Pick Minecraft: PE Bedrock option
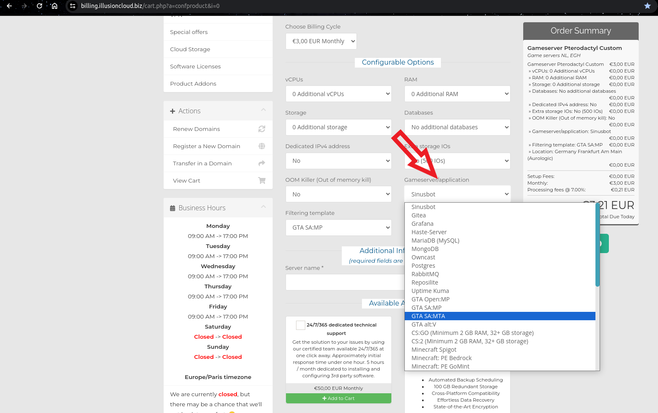The width and height of the screenshot is (658, 413). click(x=500, y=358)
